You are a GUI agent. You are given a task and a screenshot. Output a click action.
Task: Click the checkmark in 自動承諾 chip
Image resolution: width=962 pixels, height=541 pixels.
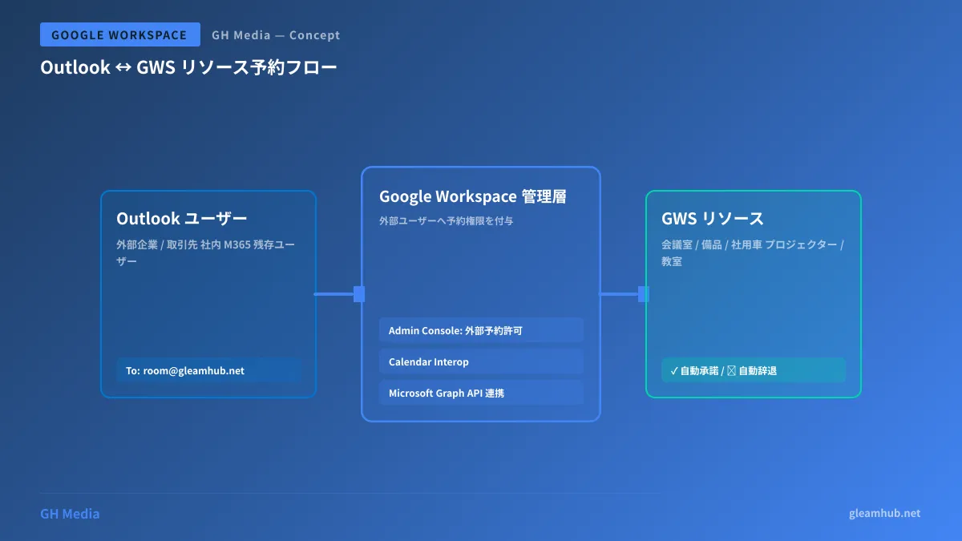(673, 370)
